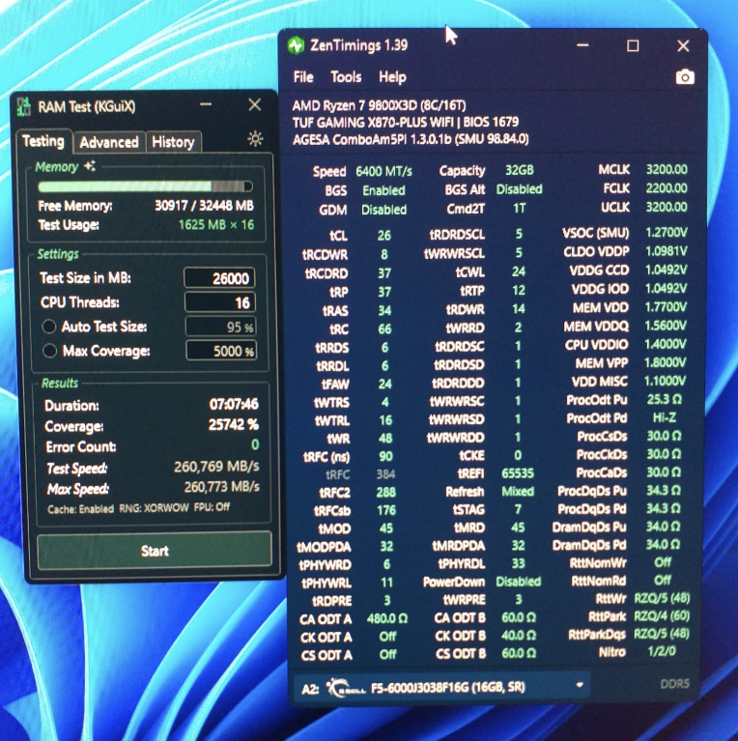Click the Error Count value 0
Screen dimensions: 738x741
pos(255,444)
